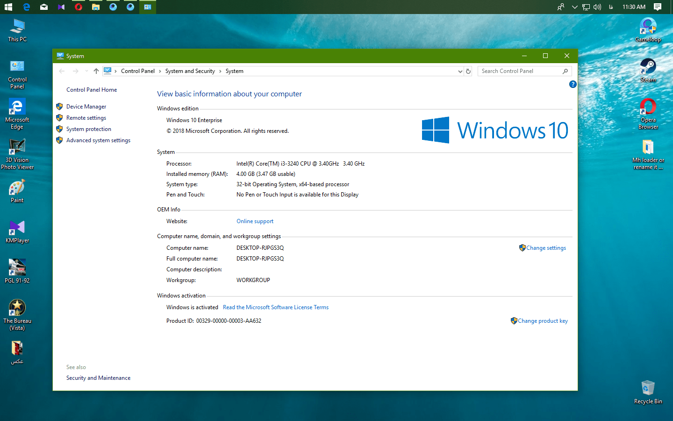This screenshot has width=673, height=421.
Task: Open Visual Studio from the taskbar
Action: coord(61,7)
